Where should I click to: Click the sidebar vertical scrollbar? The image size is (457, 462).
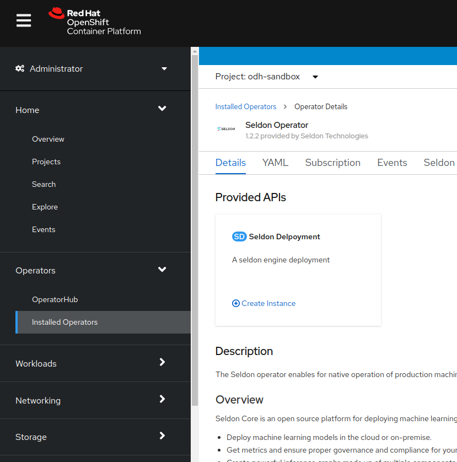coord(194,221)
